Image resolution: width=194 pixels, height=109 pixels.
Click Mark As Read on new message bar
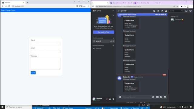[160, 15]
